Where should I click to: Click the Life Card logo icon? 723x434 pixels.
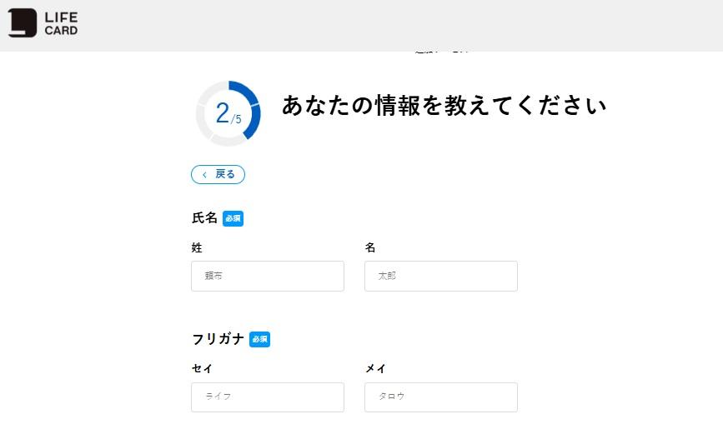(x=23, y=22)
